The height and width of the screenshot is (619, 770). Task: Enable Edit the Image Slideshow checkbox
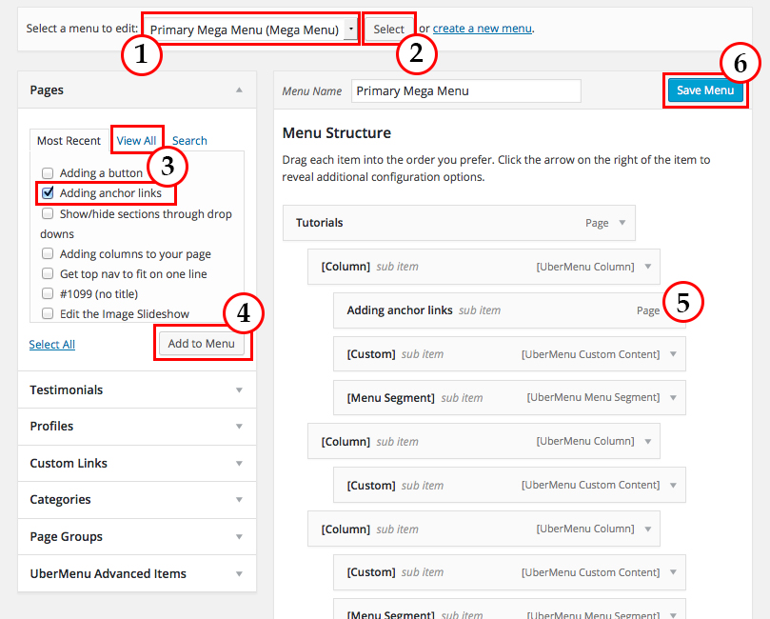point(48,314)
